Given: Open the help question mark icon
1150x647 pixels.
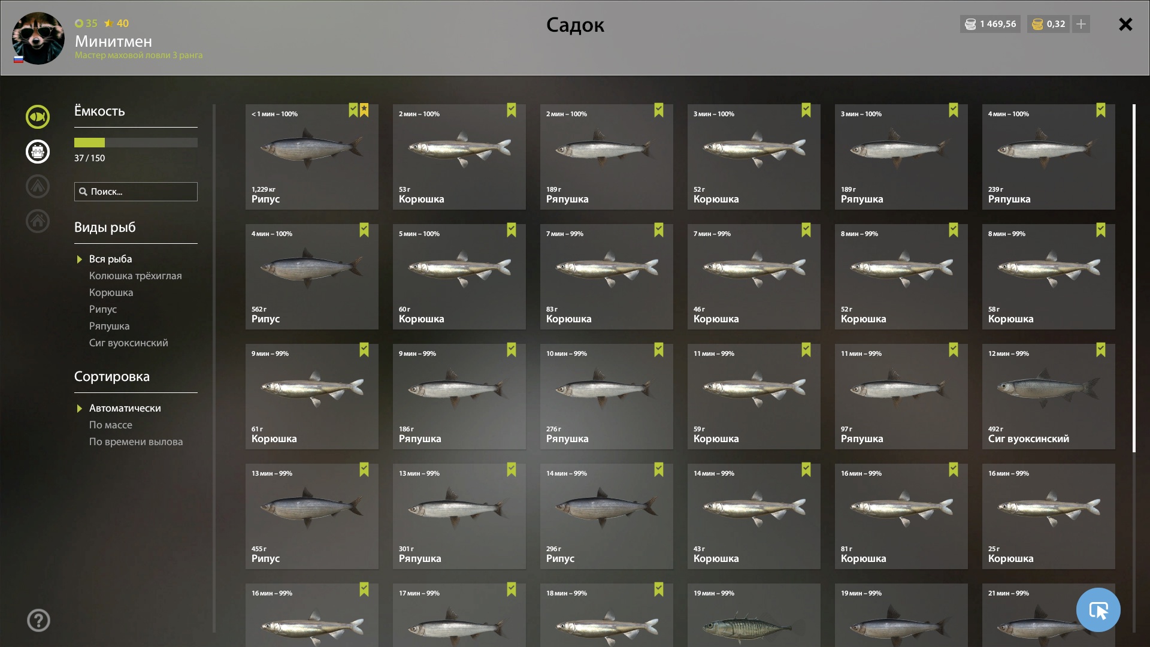Looking at the screenshot, I should [38, 620].
